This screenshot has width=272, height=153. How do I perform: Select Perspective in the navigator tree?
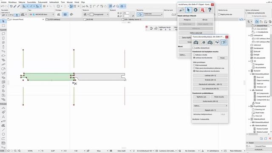[259, 64]
